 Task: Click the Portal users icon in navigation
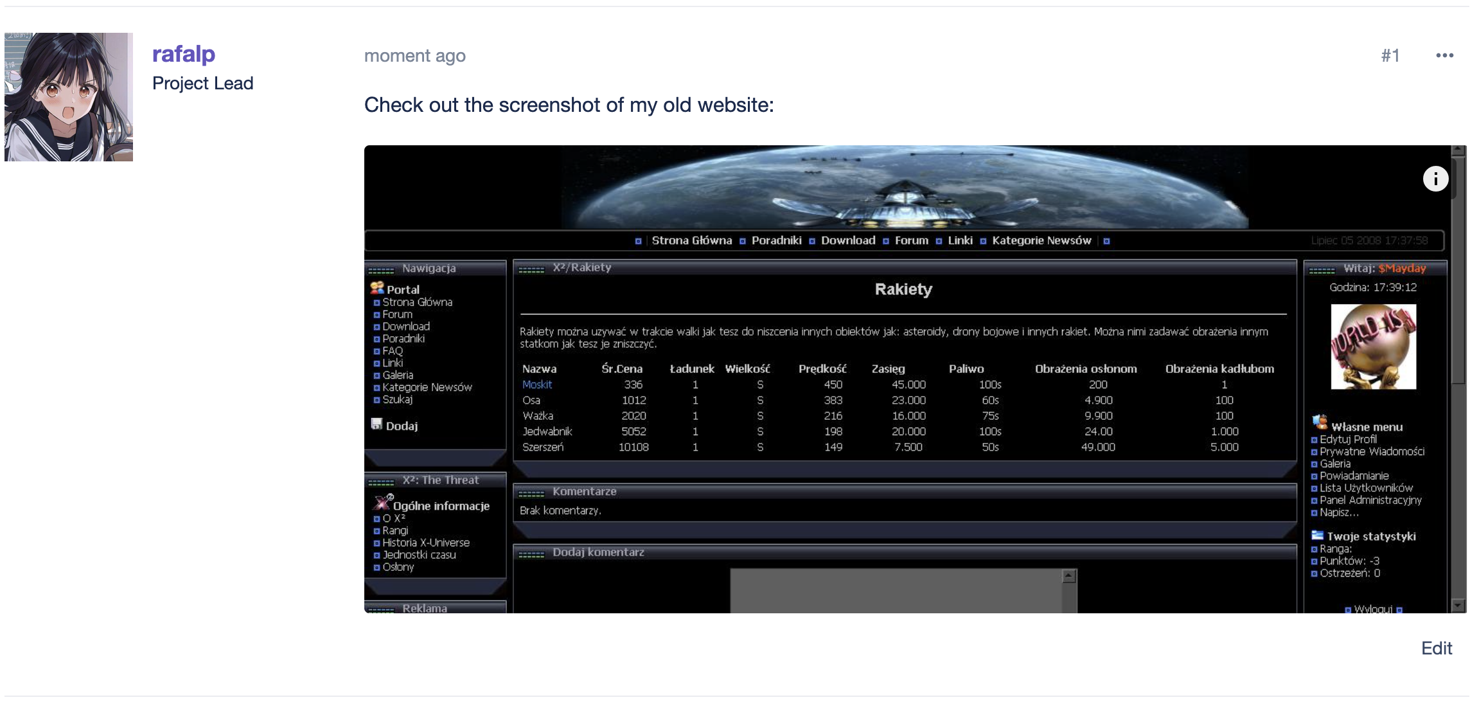pos(377,288)
